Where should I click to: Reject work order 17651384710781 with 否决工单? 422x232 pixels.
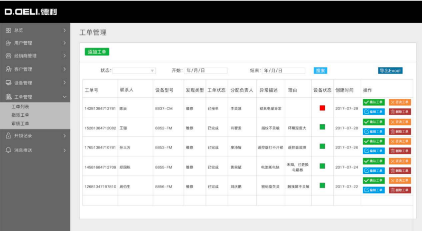point(400,141)
